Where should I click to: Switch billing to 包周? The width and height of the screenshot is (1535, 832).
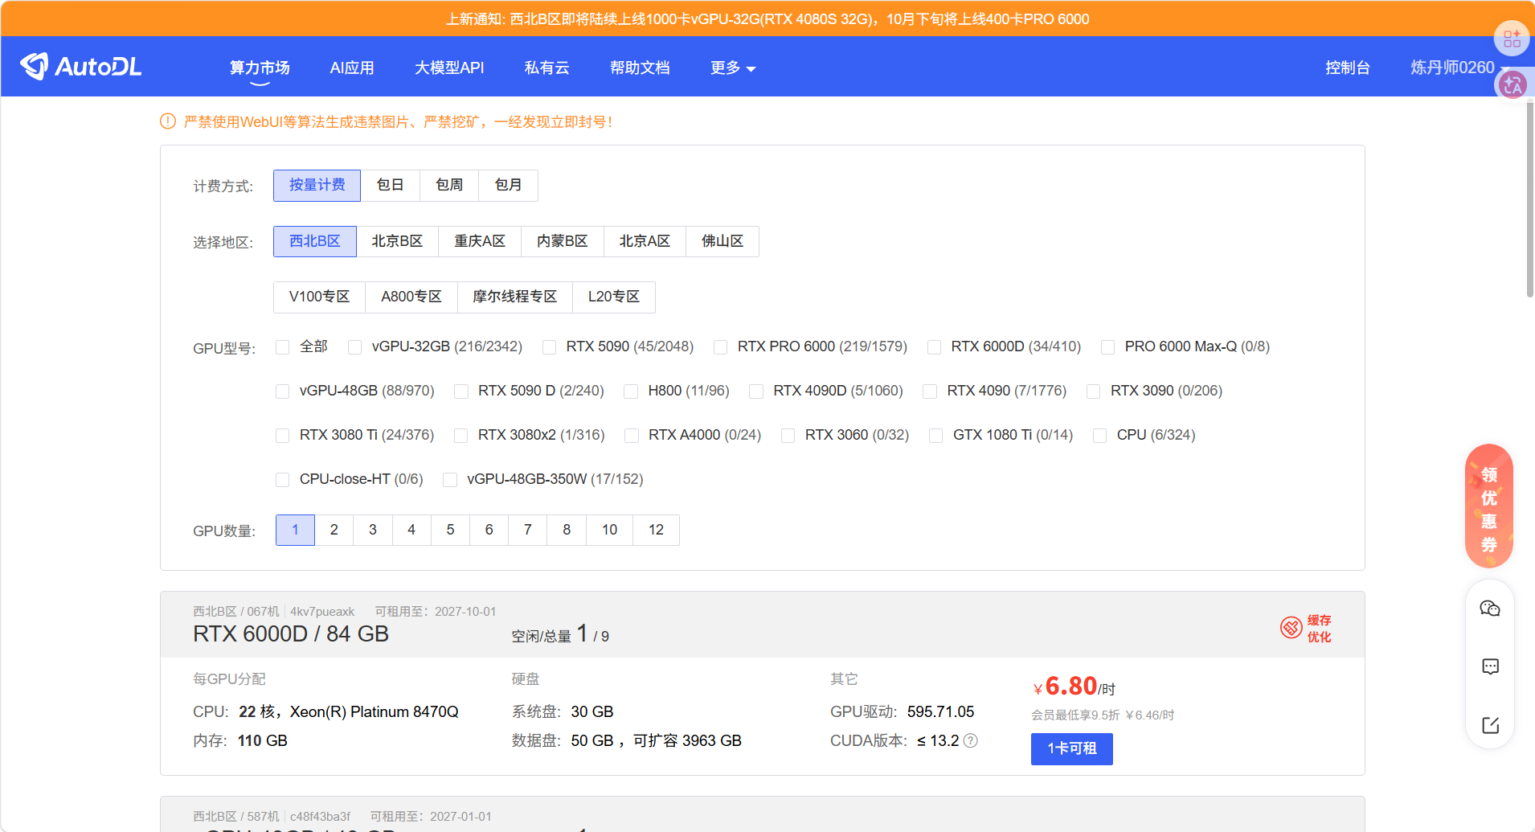[449, 186]
